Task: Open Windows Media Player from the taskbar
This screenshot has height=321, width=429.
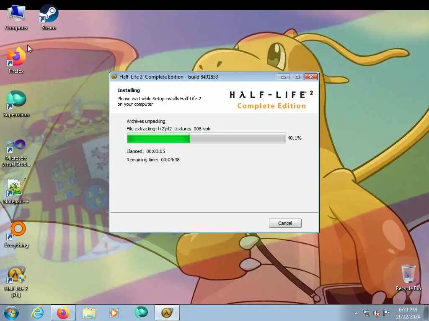Action: (x=114, y=313)
